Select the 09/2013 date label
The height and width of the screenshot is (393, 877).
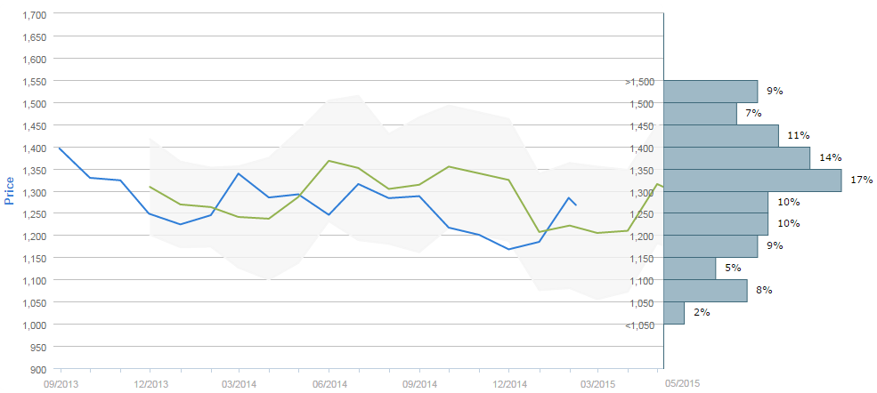[61, 383]
